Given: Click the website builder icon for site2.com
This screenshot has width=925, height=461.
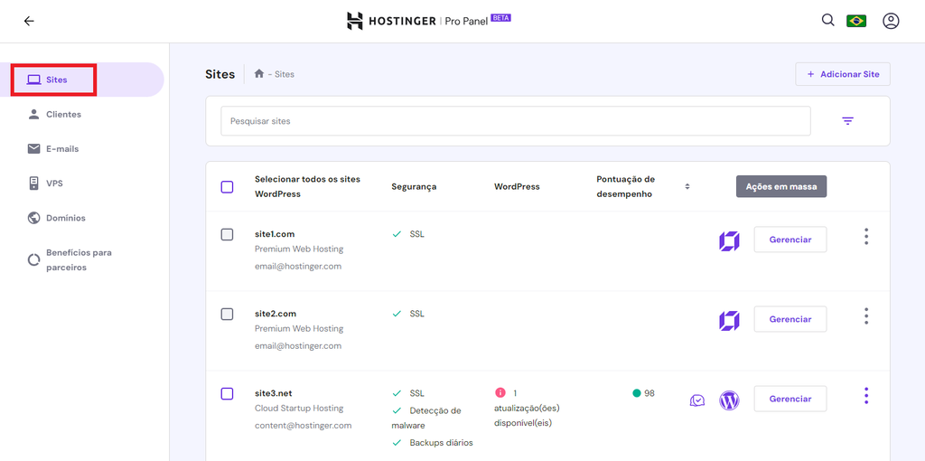Looking at the screenshot, I should click(x=729, y=321).
